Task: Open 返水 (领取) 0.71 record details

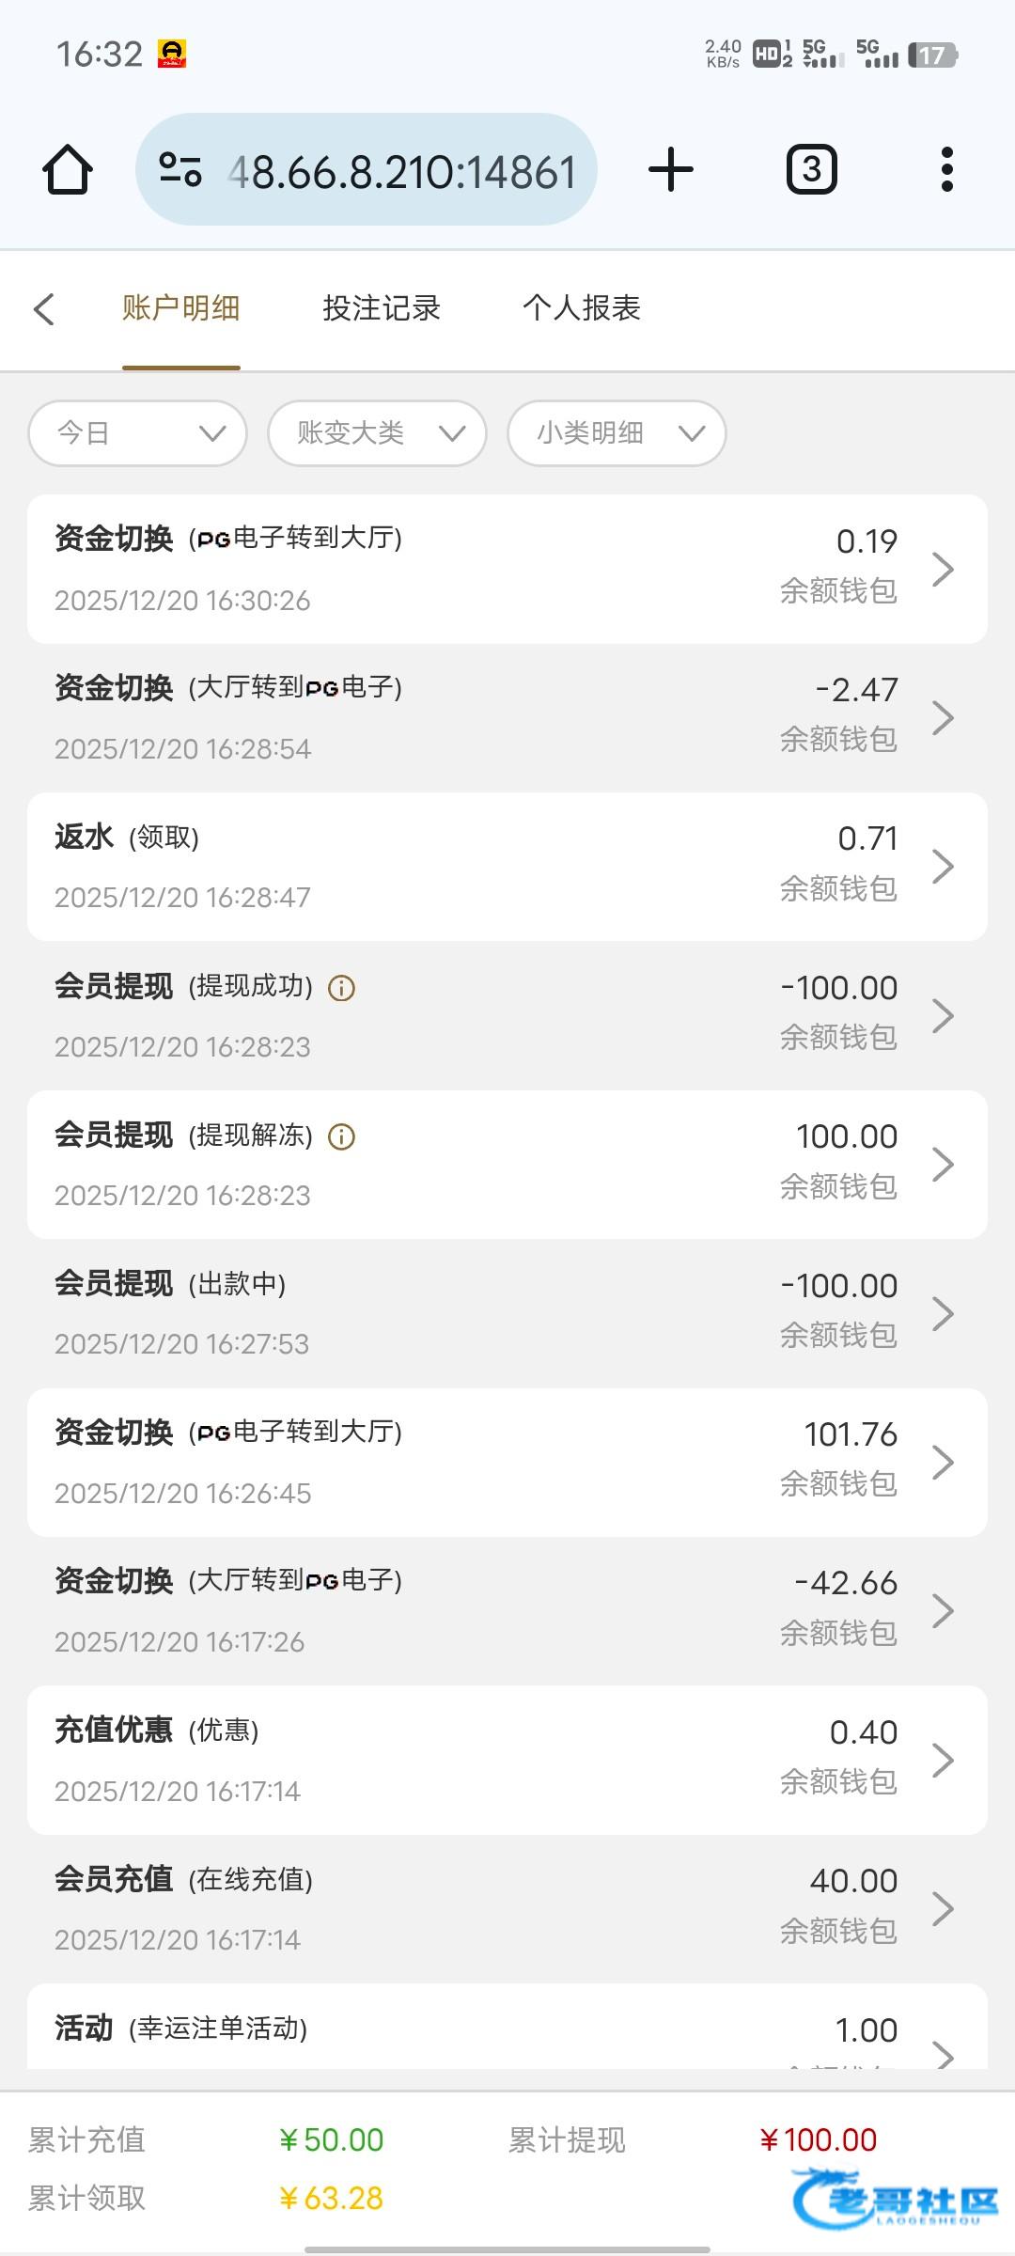Action: 507,867
